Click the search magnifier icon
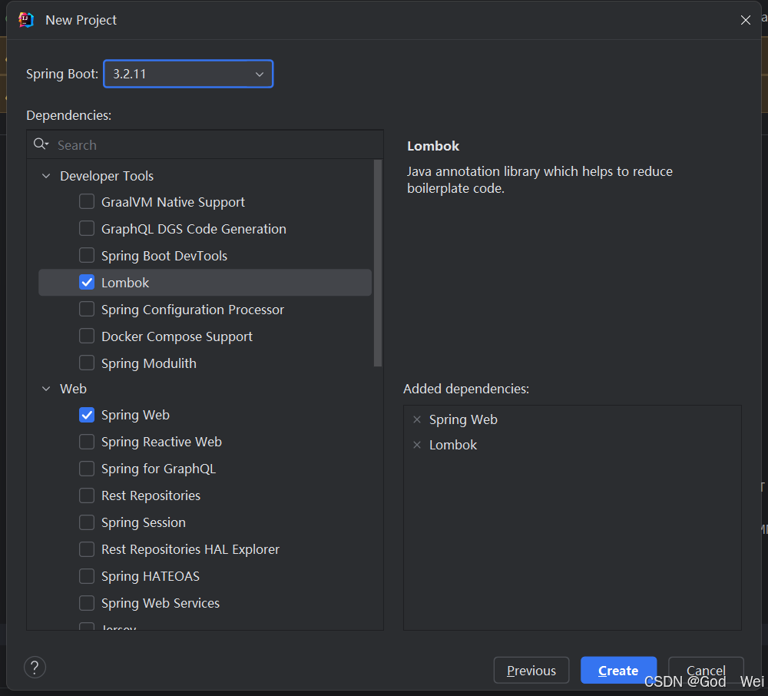Image resolution: width=768 pixels, height=696 pixels. pyautogui.click(x=41, y=144)
